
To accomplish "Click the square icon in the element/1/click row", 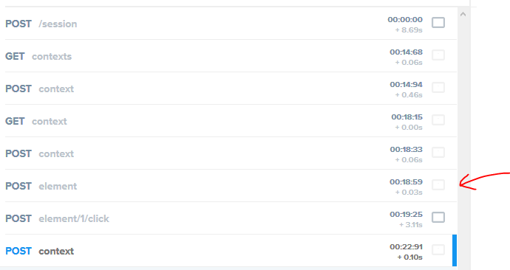I will pyautogui.click(x=438, y=218).
